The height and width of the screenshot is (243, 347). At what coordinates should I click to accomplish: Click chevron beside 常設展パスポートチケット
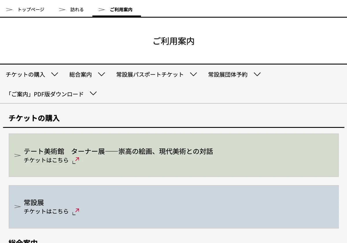pyautogui.click(x=193, y=74)
